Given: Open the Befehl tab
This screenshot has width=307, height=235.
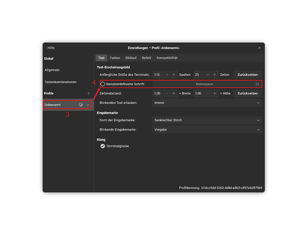Looking at the screenshot, I should (146, 58).
